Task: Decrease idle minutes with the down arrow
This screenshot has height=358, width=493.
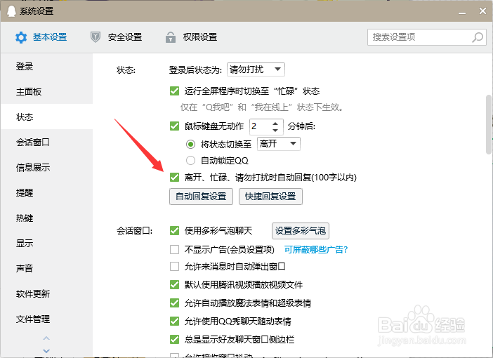Action: click(275, 130)
